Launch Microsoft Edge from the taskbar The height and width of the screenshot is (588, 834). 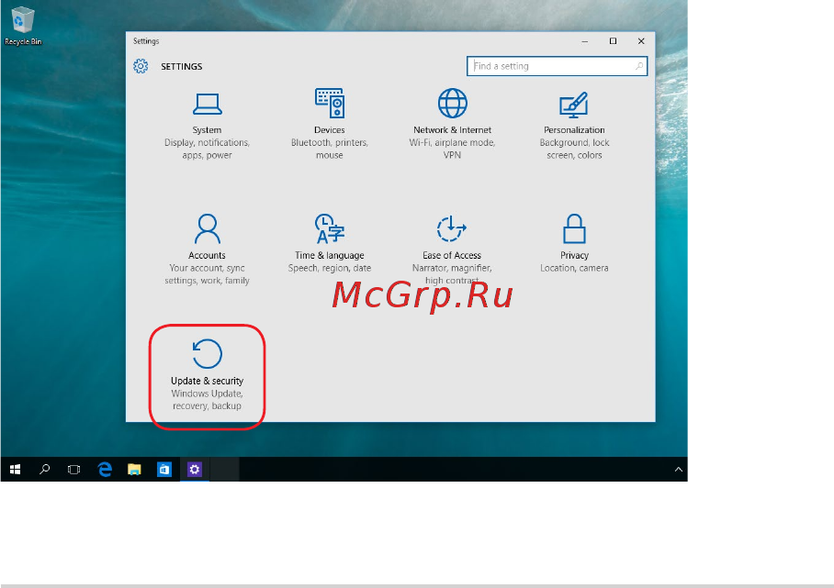[x=105, y=469]
